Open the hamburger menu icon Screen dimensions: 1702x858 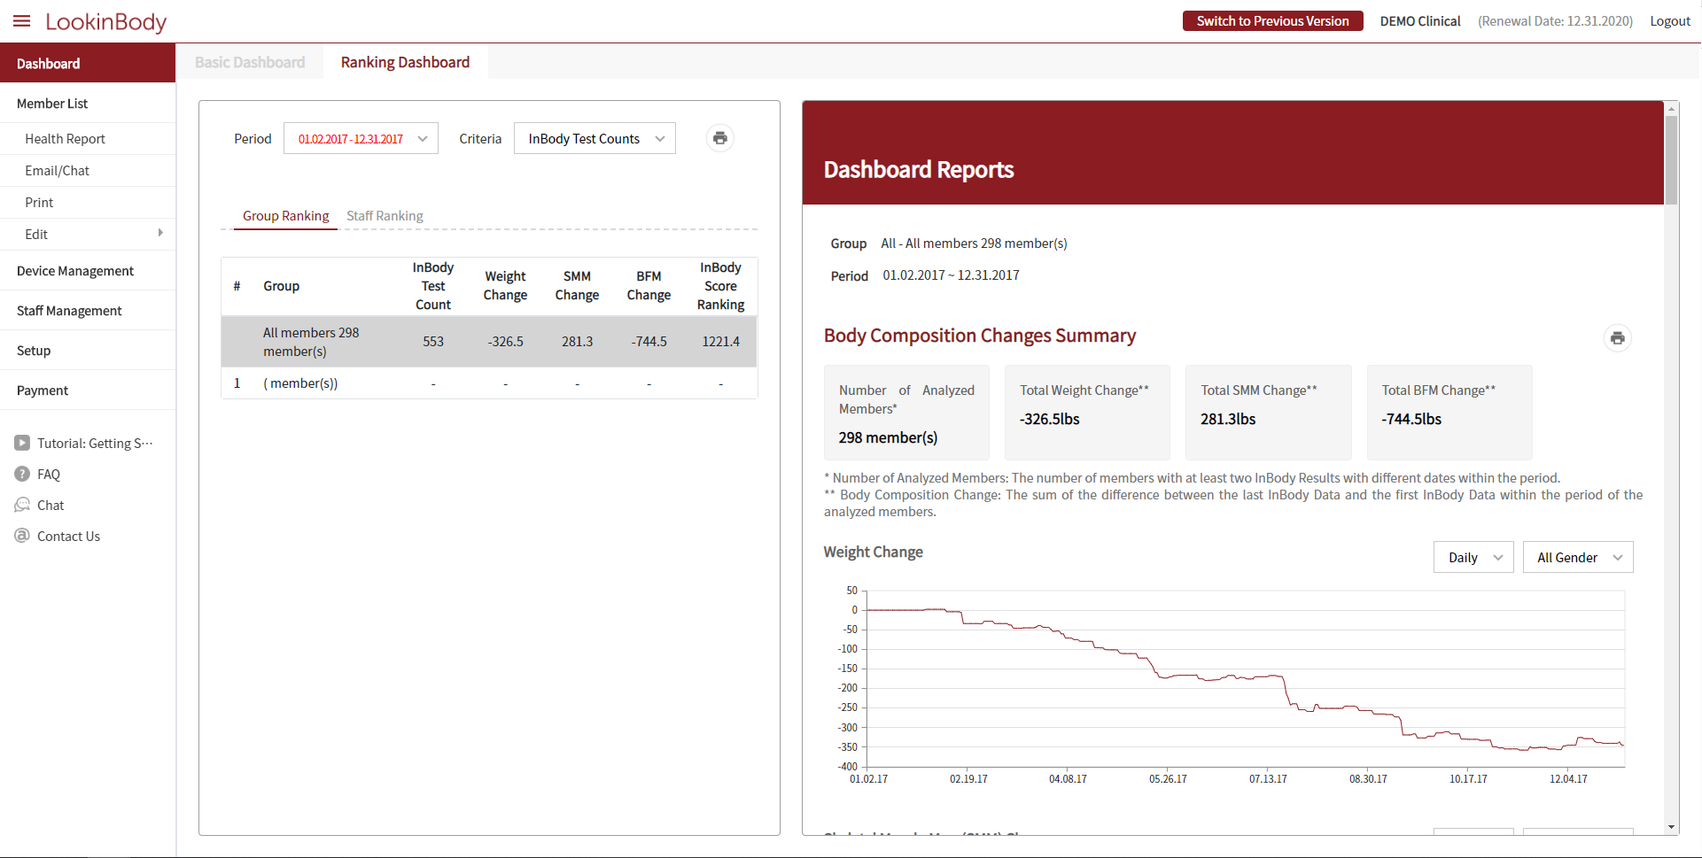click(x=21, y=21)
